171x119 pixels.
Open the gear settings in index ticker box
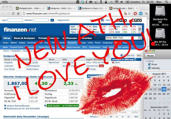coord(140,29)
